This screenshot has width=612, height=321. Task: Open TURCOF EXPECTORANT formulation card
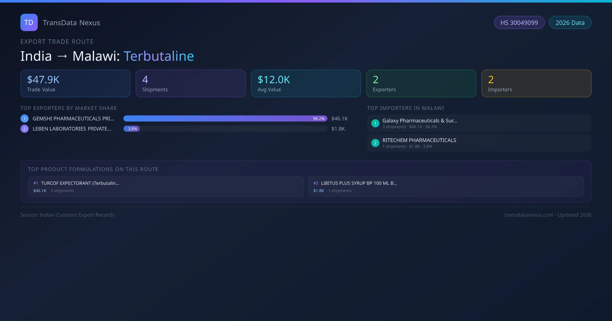(166, 186)
